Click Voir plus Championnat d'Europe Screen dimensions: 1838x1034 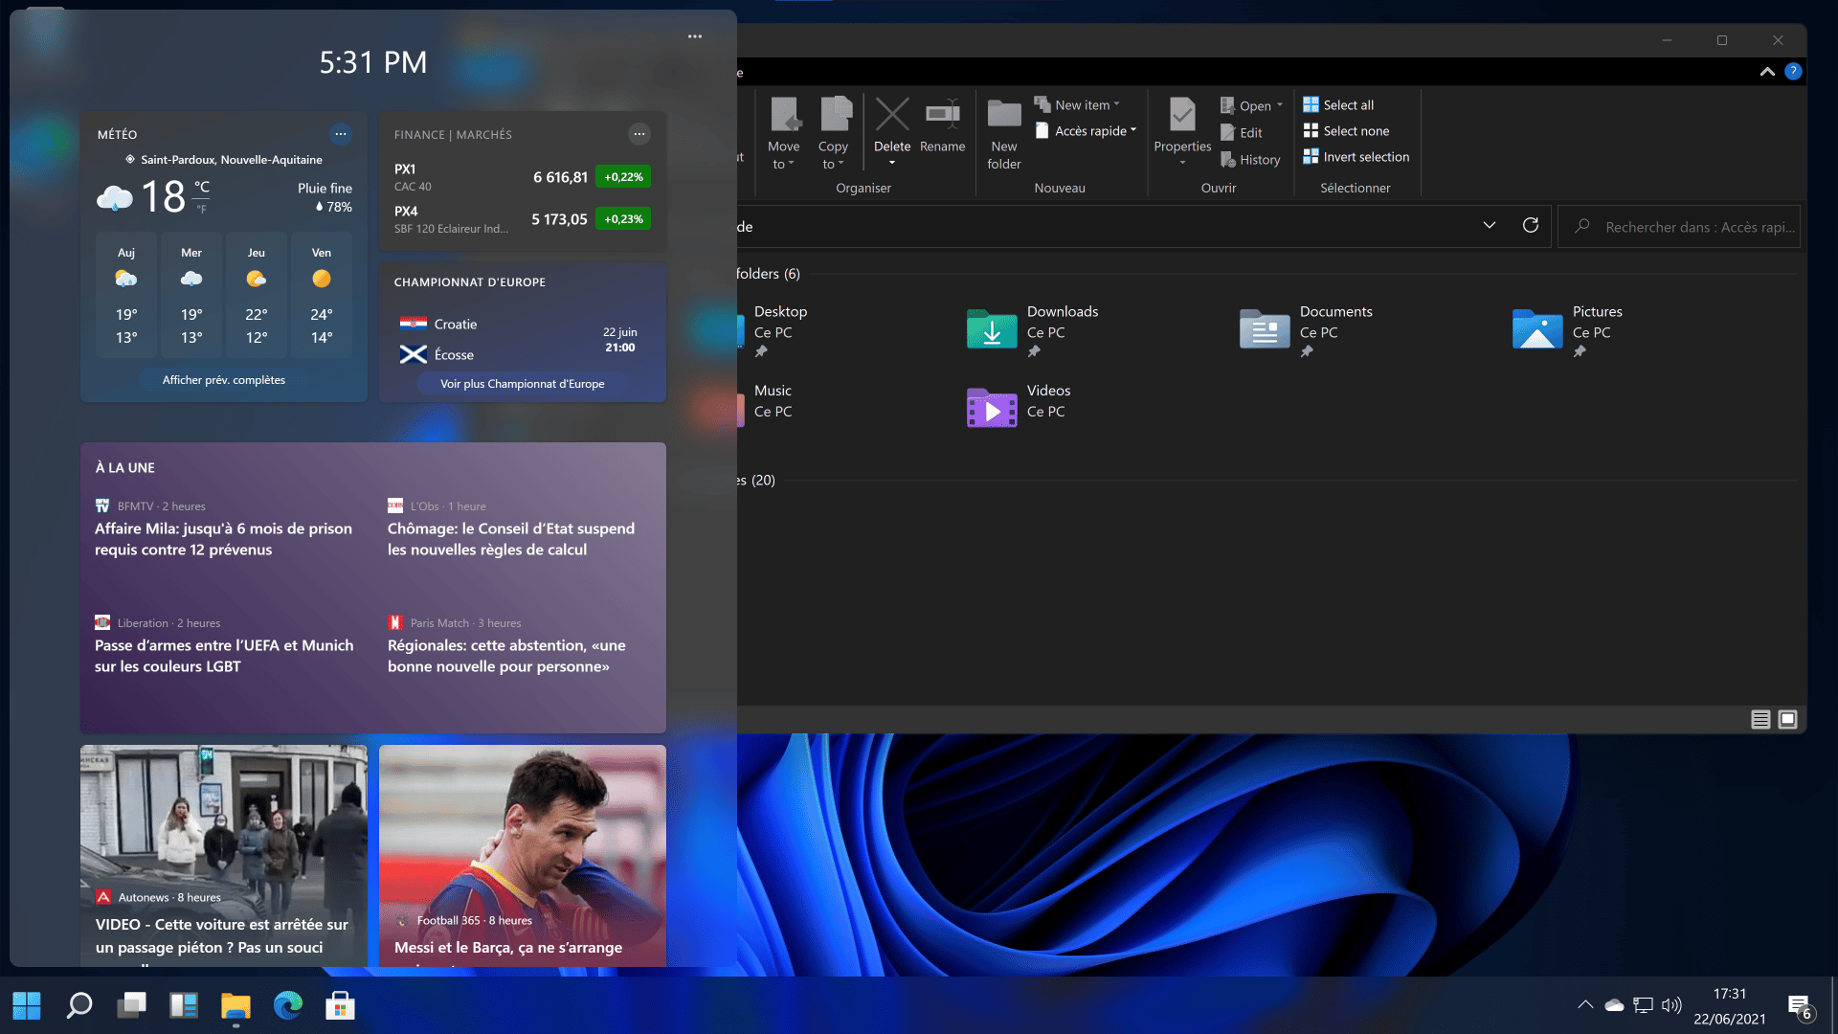522,384
